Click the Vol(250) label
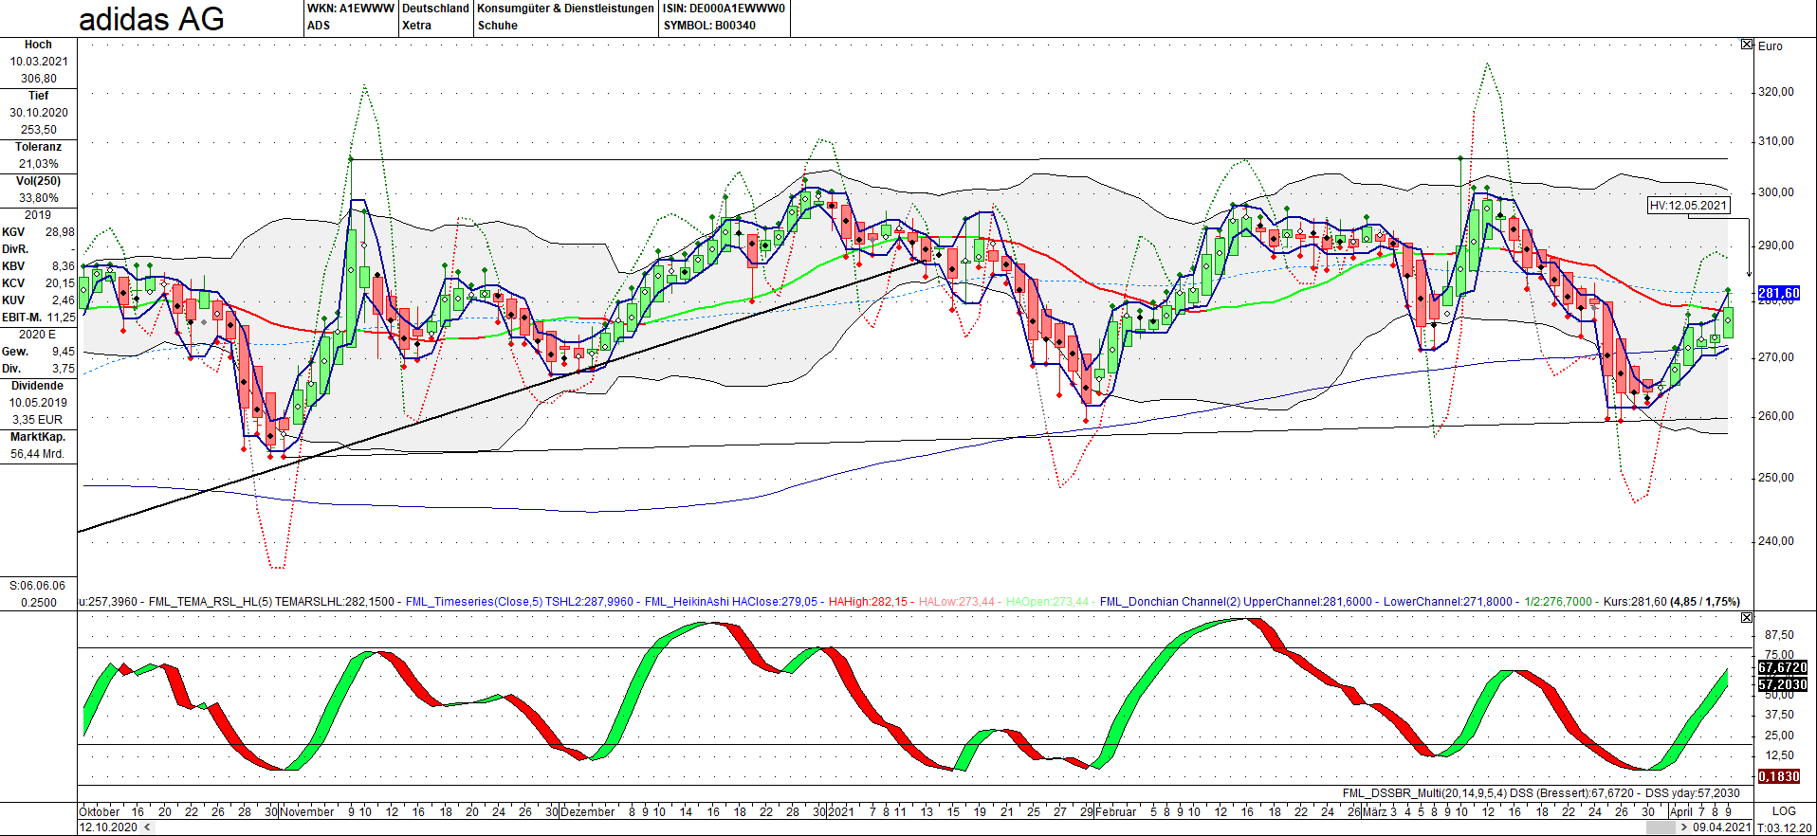This screenshot has width=1817, height=836. click(x=38, y=181)
